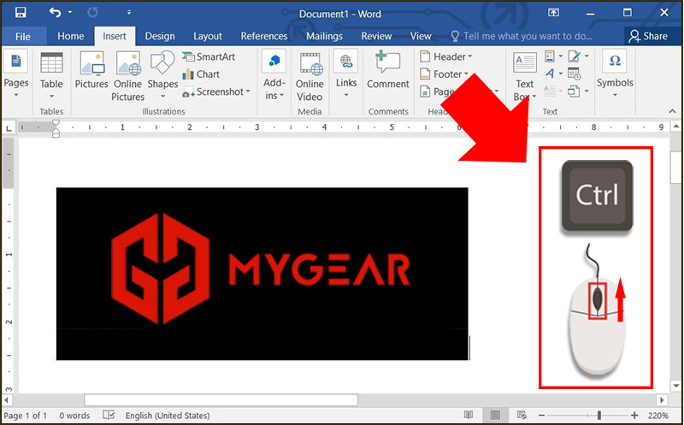Open the Text Box gallery
The height and width of the screenshot is (425, 684).
coord(525,76)
